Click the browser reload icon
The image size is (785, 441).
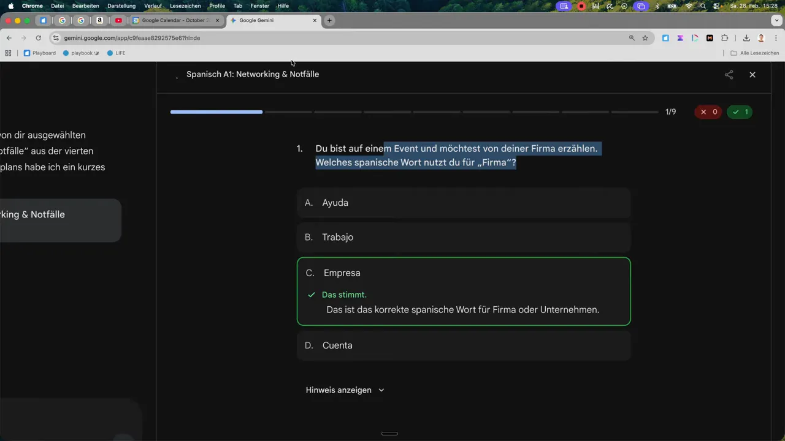[38, 38]
